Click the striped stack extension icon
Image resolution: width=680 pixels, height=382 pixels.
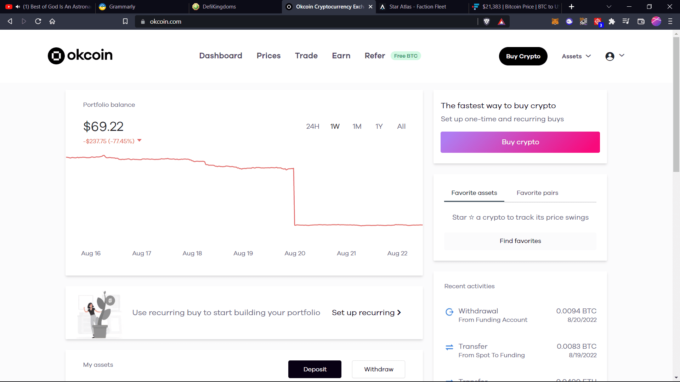coord(583,22)
